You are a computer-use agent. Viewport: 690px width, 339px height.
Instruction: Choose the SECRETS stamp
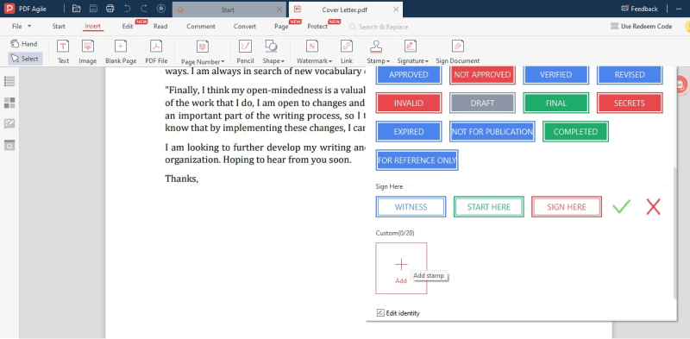[x=630, y=103]
